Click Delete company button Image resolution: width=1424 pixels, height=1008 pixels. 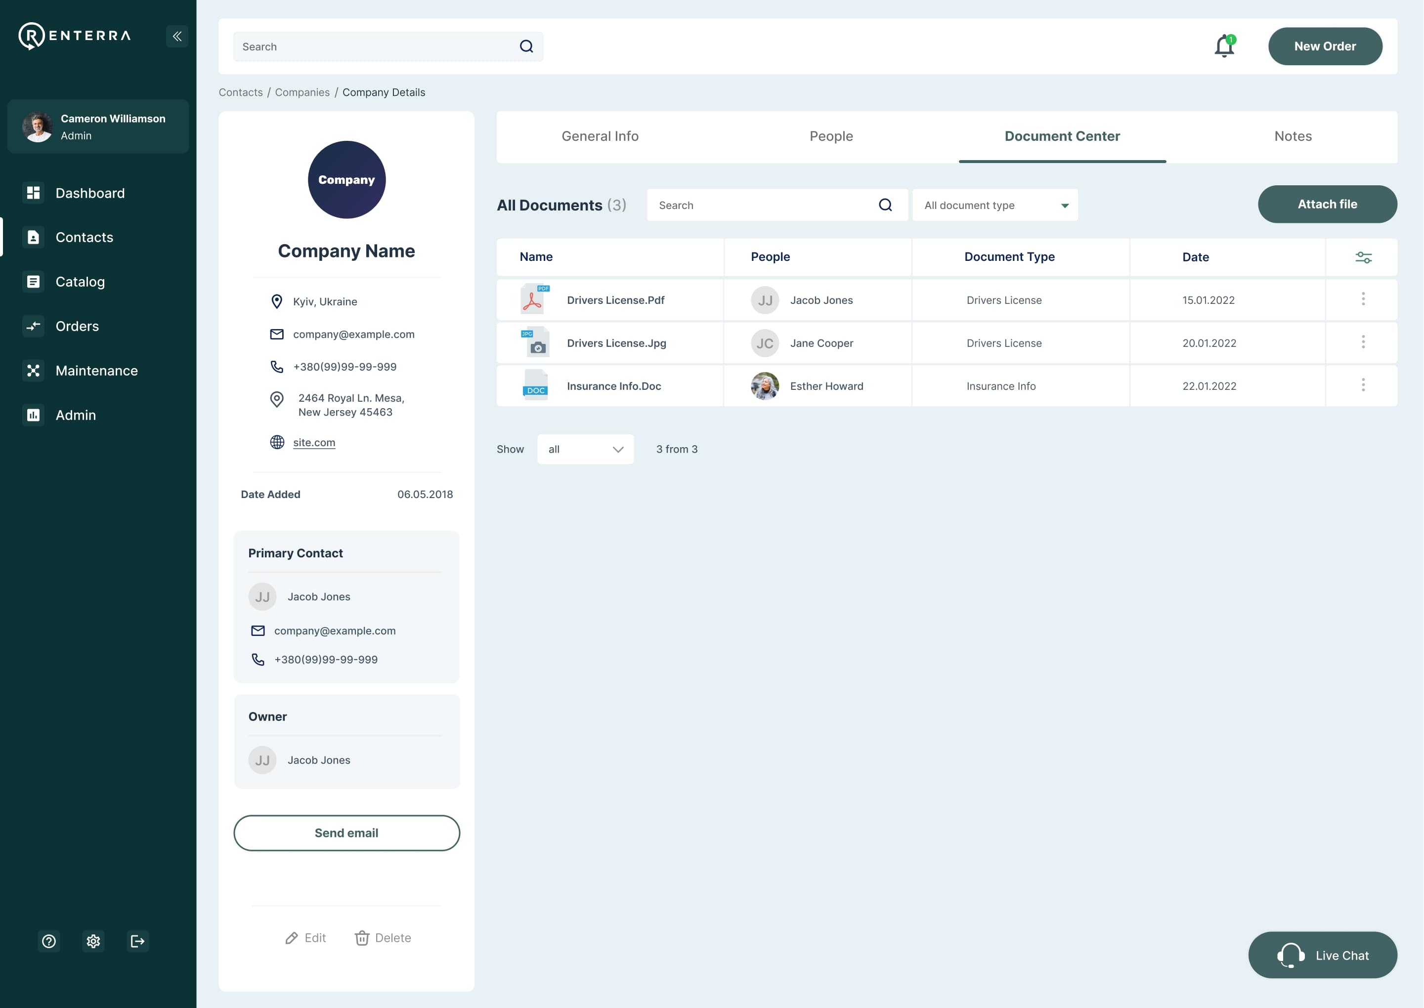click(383, 937)
